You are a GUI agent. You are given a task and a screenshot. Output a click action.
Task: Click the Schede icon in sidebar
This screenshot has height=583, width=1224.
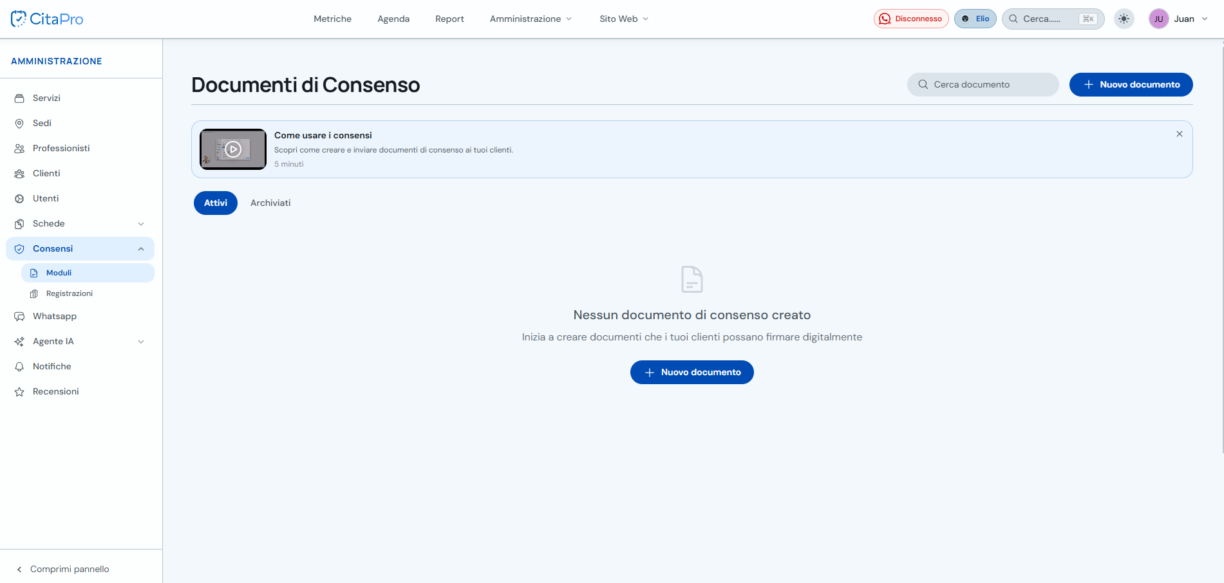click(x=19, y=223)
